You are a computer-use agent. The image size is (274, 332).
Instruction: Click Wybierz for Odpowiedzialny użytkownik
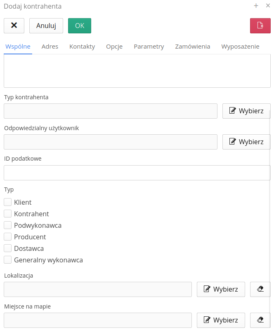coord(246,142)
